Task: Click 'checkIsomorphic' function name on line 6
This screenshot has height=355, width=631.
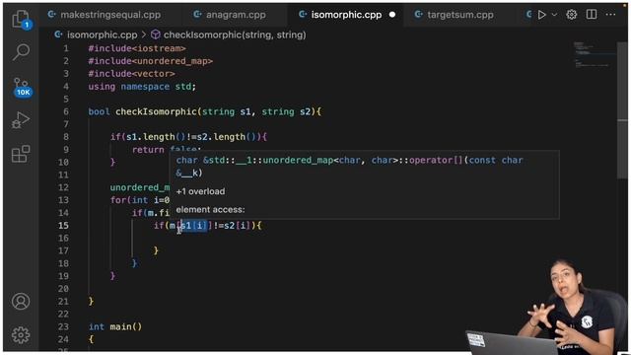Action: click(x=156, y=111)
